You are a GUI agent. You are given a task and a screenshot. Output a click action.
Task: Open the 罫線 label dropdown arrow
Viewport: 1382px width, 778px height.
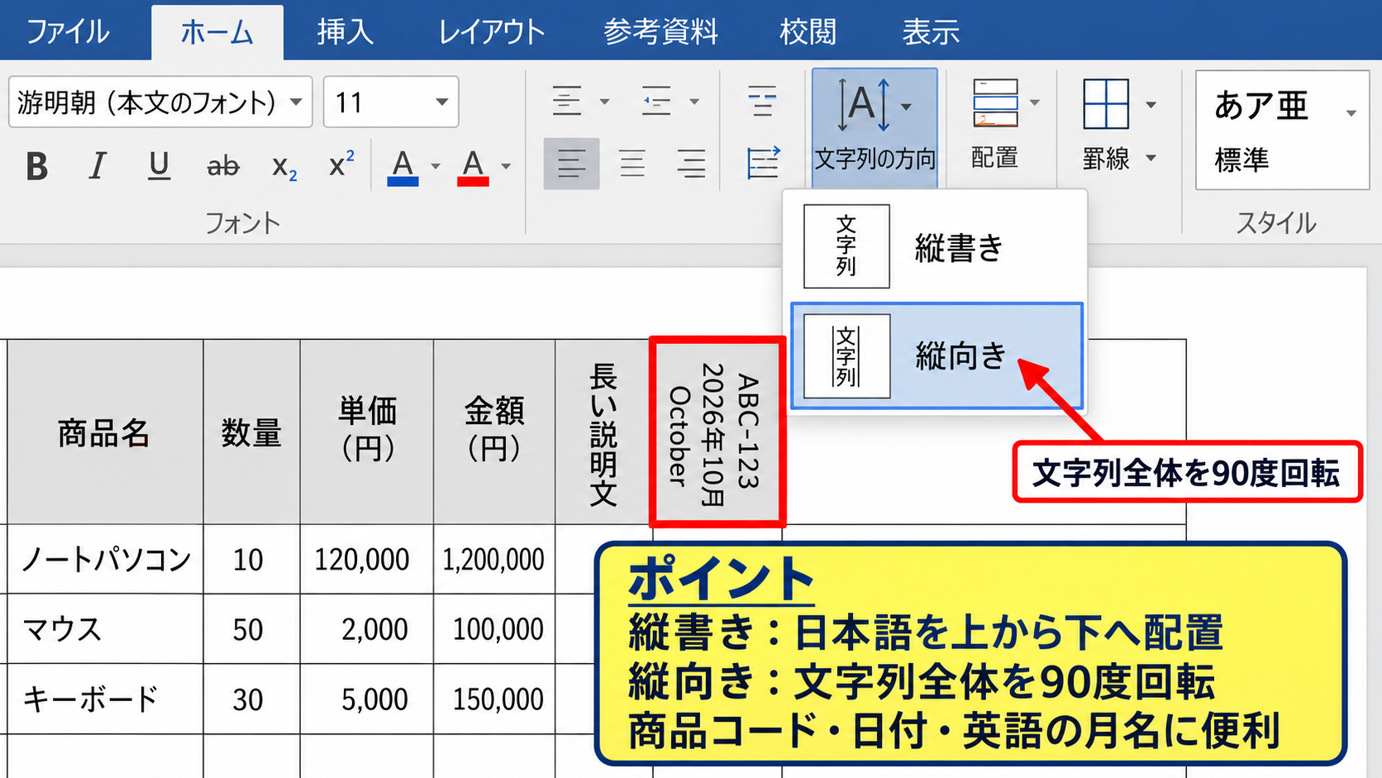[x=1151, y=158]
